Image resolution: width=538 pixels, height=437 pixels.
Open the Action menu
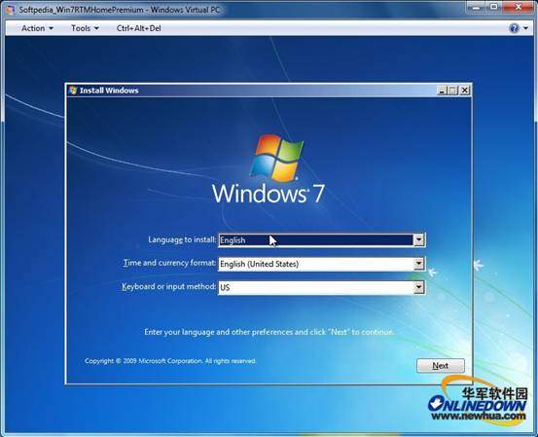(x=37, y=28)
